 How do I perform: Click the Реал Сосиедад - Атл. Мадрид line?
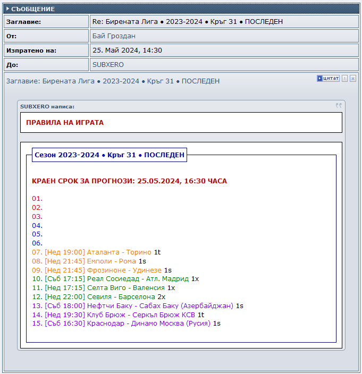pyautogui.click(x=115, y=279)
